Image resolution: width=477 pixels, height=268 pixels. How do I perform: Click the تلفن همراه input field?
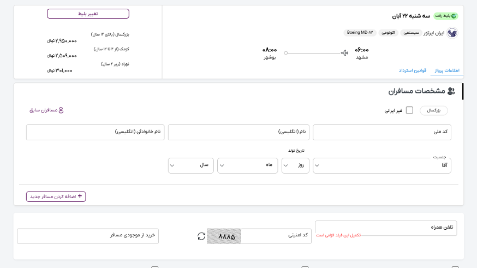386,228
